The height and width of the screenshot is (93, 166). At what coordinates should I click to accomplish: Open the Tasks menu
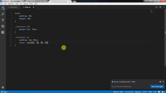pyautogui.click(x=31, y=4)
